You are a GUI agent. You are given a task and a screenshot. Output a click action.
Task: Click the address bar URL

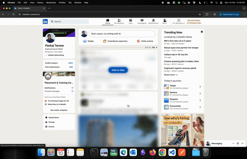tap(31, 14)
